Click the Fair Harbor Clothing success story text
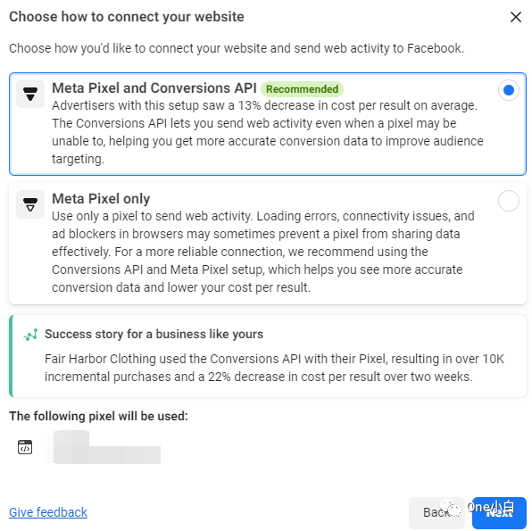 coord(274,368)
